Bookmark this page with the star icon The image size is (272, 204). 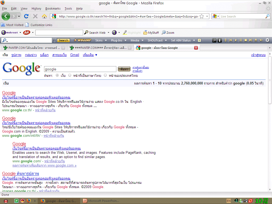202,16
